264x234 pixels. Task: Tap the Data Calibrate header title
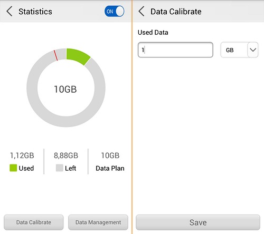pyautogui.click(x=176, y=12)
